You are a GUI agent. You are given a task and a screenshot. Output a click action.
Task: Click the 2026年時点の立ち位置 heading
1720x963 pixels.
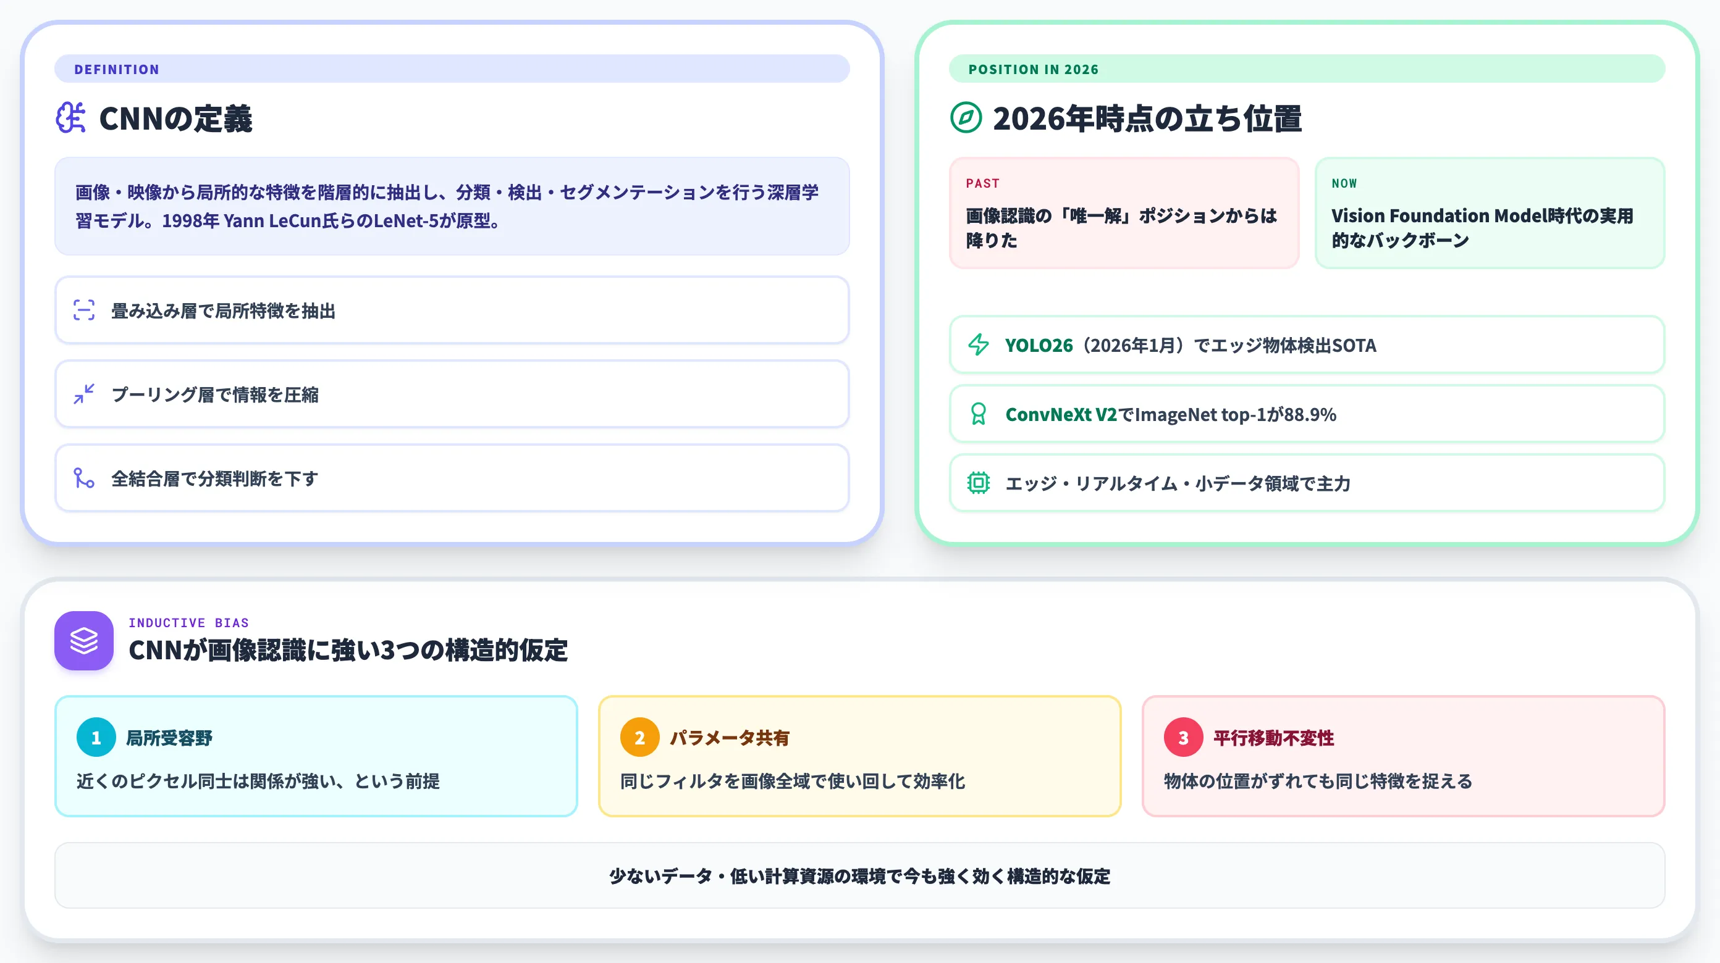(1147, 119)
